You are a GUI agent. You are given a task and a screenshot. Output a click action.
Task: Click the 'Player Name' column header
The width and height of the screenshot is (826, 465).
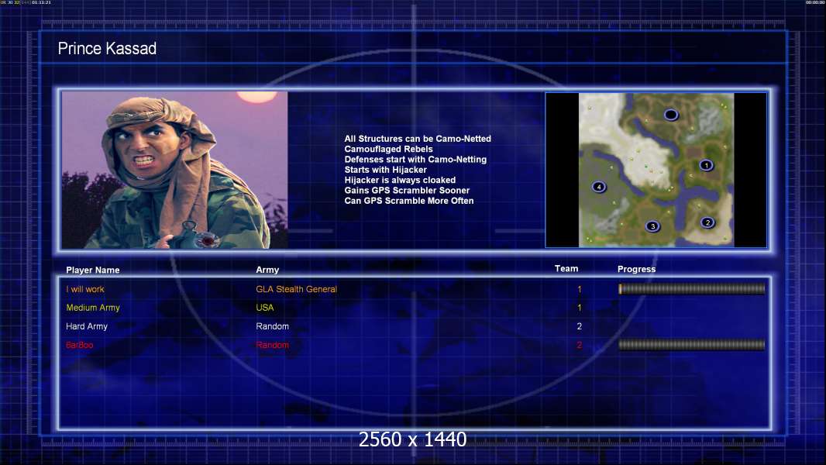[x=93, y=270]
